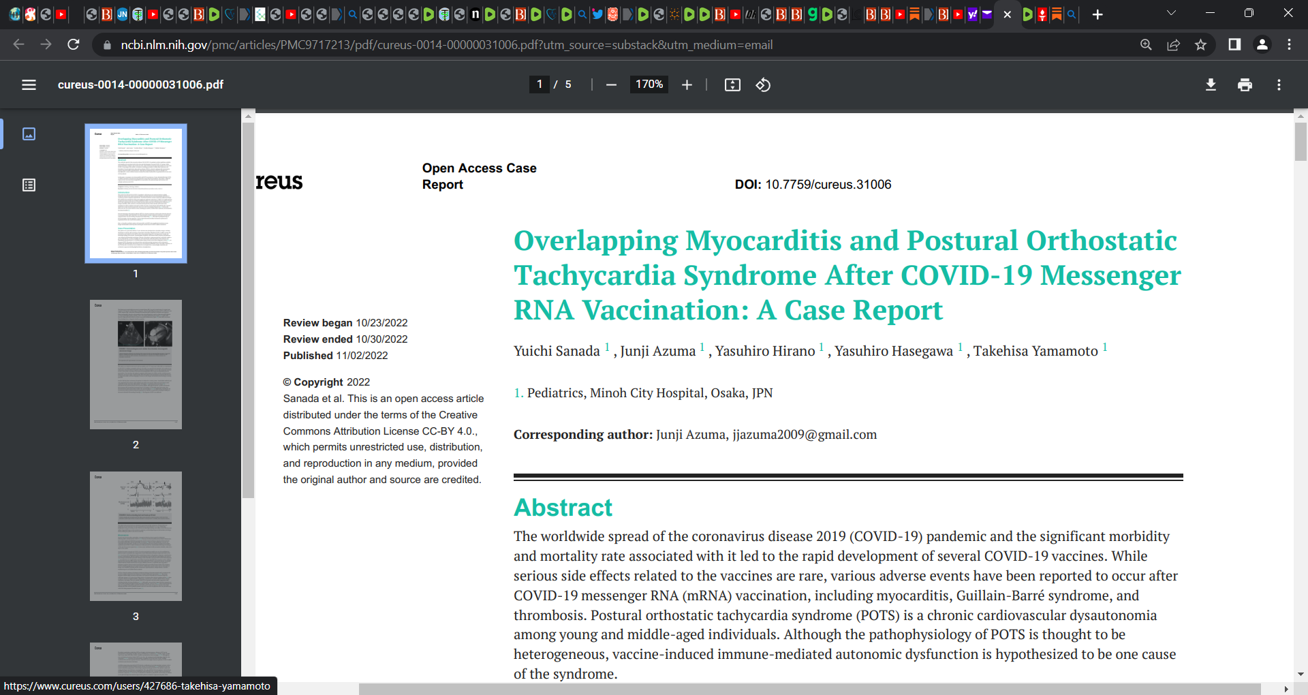1308x695 pixels.
Task: Show the page thumbnails view
Action: [29, 134]
